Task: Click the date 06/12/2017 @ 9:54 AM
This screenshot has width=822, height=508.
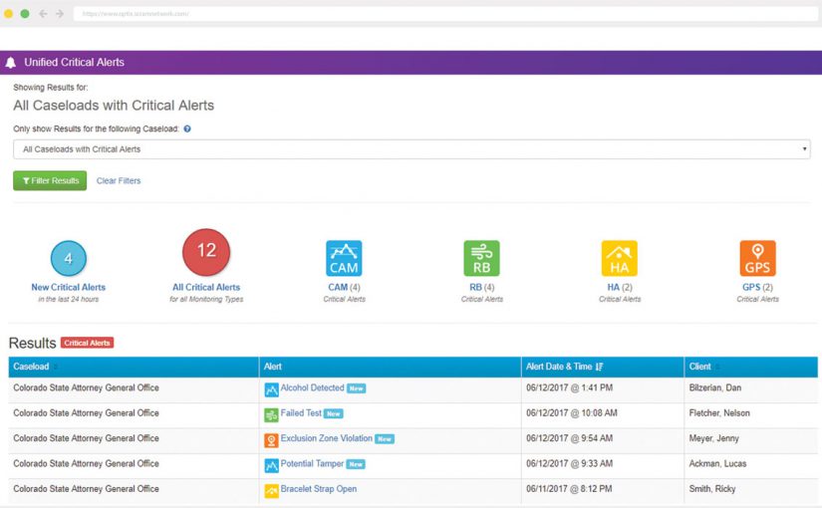Action: point(569,438)
